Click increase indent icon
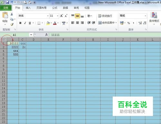 click(93, 23)
